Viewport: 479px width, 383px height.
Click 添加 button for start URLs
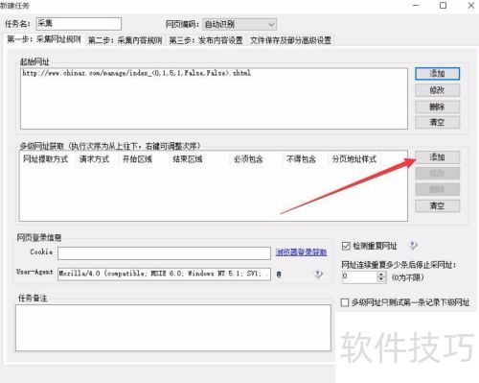[x=437, y=74]
